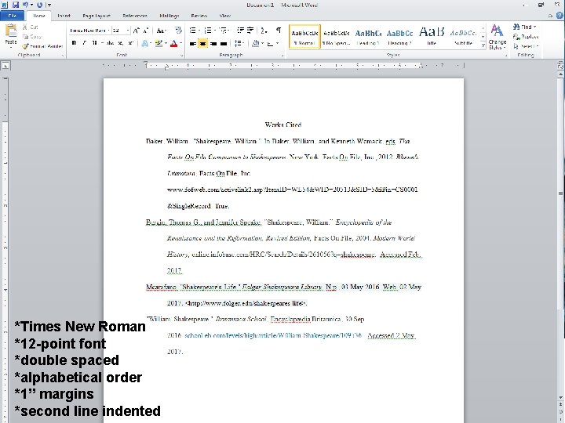
Task: Open Word Help question mark icon
Action: click(560, 16)
